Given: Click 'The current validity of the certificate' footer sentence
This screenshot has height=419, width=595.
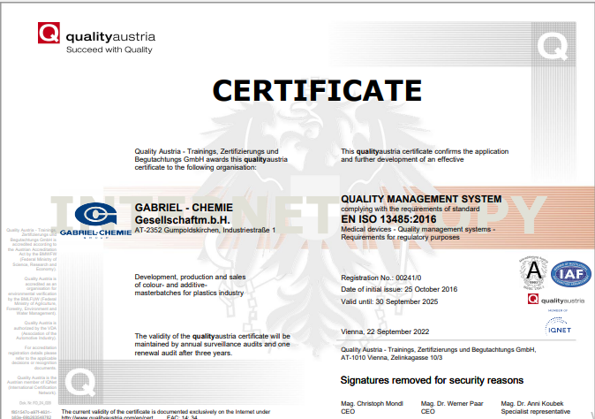Looking at the screenshot, I should [166, 412].
